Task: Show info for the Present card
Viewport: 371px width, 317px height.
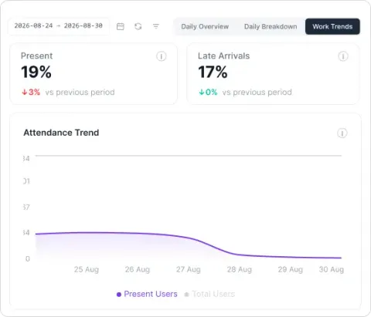Action: tap(162, 56)
